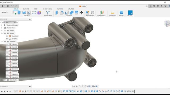Toggle visibility of Sketch10
The width and height of the screenshot is (170, 95).
point(7,69)
